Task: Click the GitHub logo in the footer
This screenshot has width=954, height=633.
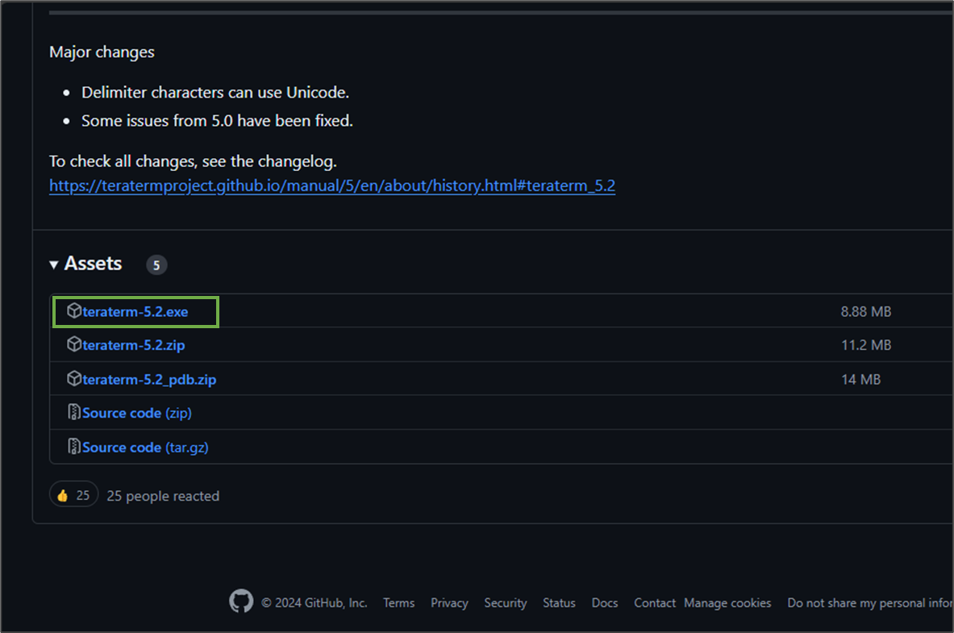Action: click(x=241, y=602)
